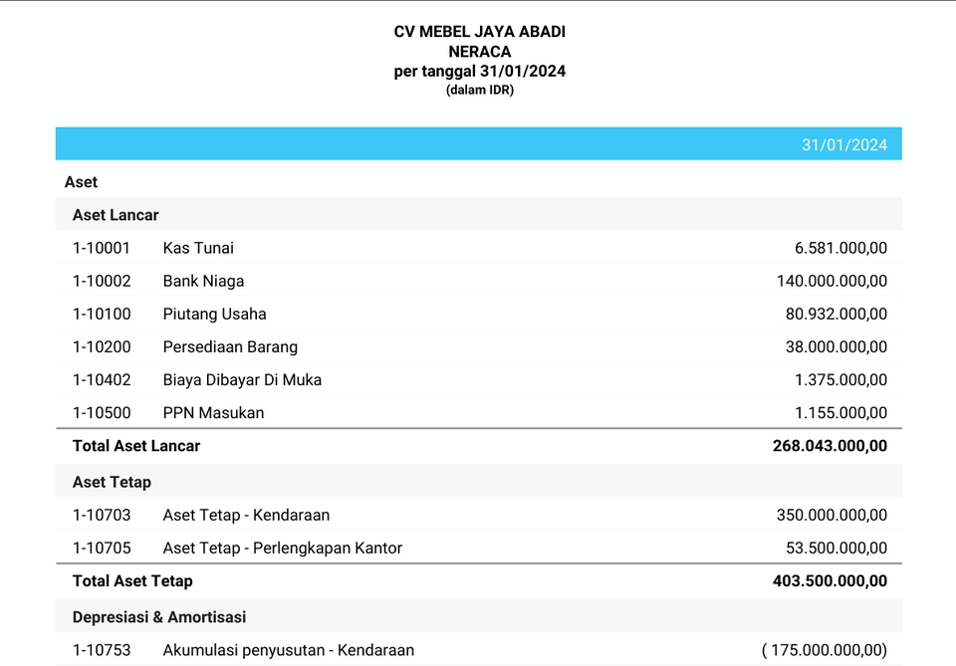Select the 403.500.000,00 fixed asset total
This screenshot has height=666, width=956.
click(830, 580)
